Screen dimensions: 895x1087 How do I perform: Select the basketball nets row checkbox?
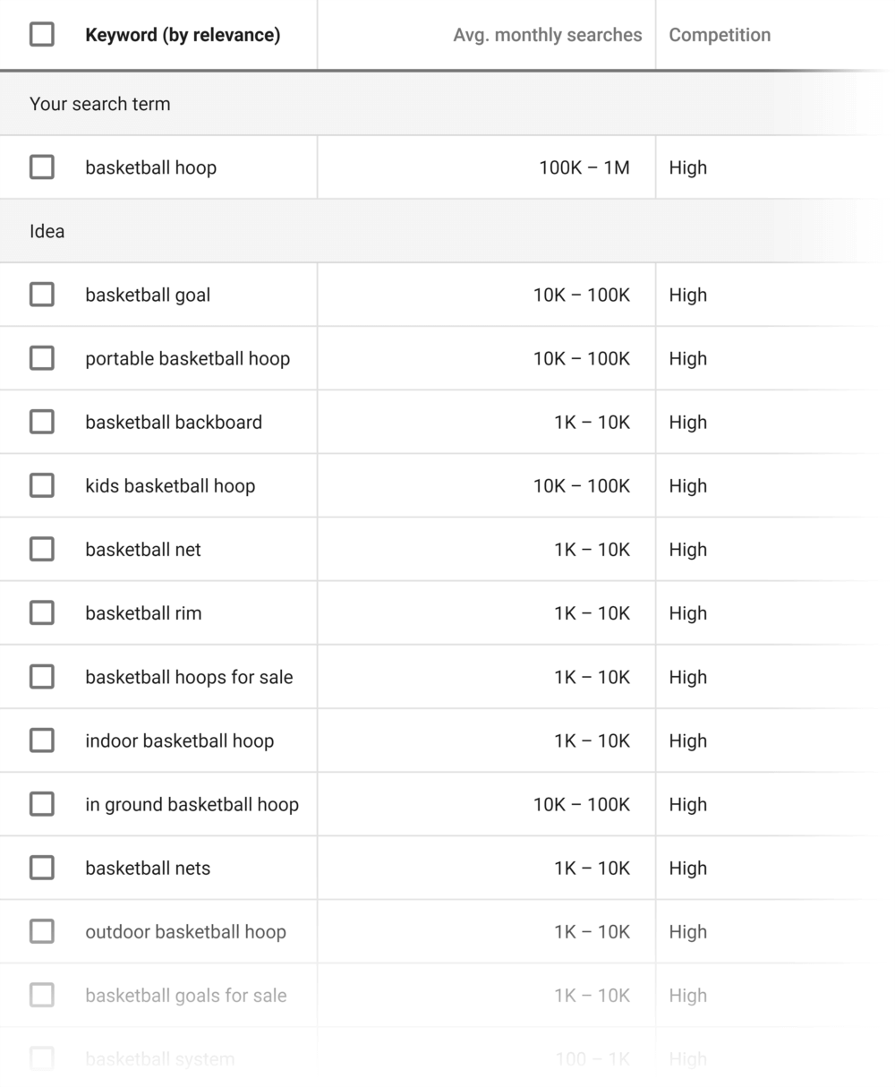[x=41, y=868]
